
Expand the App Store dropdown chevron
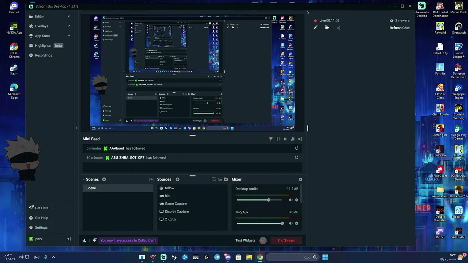tap(68, 36)
